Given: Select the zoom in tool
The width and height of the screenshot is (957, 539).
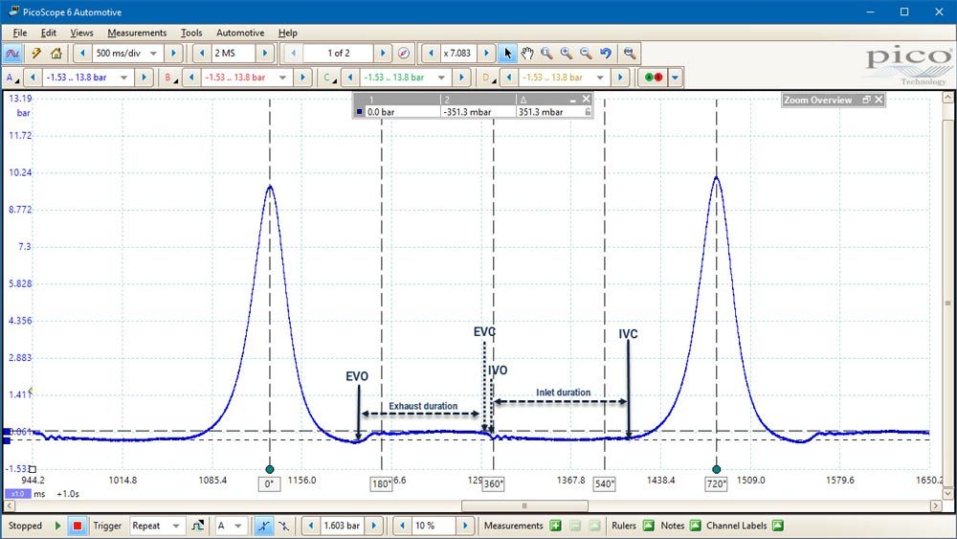Looking at the screenshot, I should click(567, 53).
